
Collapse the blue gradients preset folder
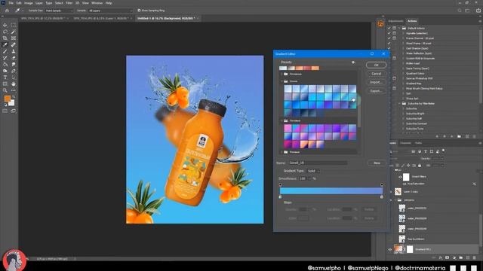pos(281,81)
